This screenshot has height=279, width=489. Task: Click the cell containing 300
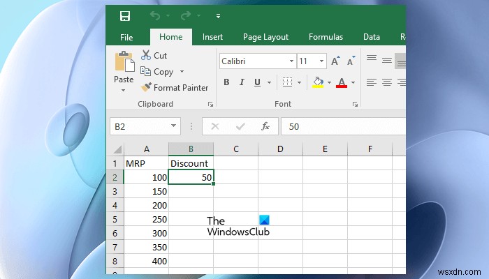point(146,233)
